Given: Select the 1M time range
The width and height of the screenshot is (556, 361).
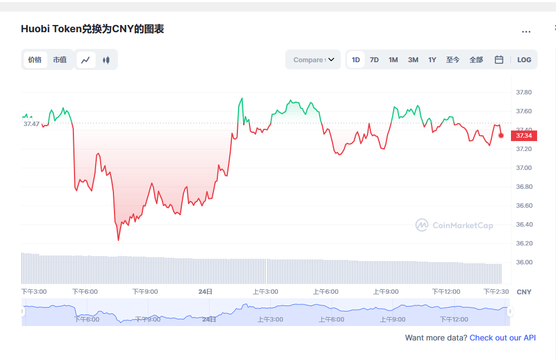Looking at the screenshot, I should pos(393,60).
